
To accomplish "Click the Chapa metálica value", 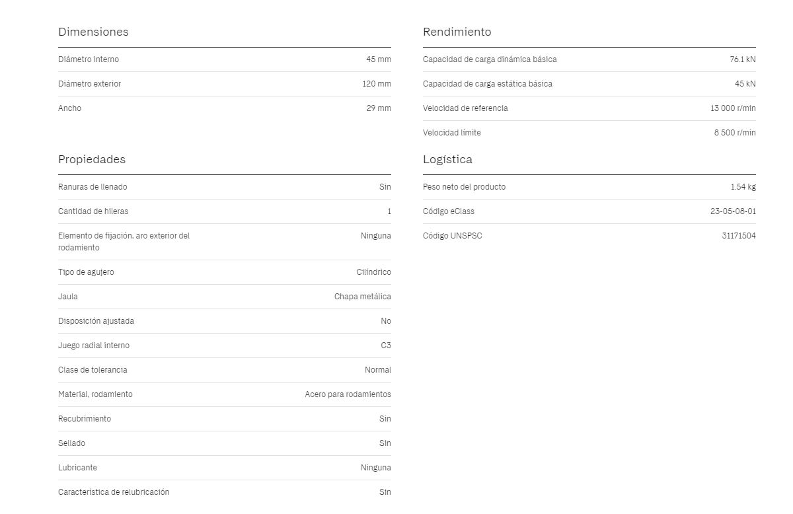I will click(x=363, y=297).
